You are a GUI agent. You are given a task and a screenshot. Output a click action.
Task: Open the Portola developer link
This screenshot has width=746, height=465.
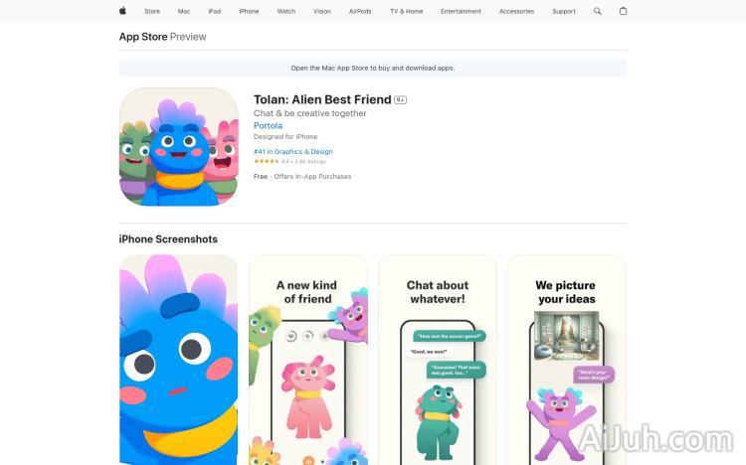point(268,125)
